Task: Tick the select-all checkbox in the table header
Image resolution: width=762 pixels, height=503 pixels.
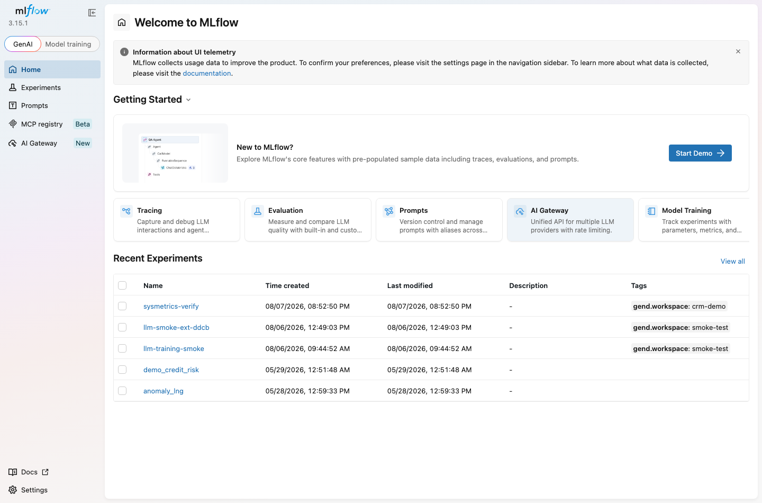Action: [122, 285]
